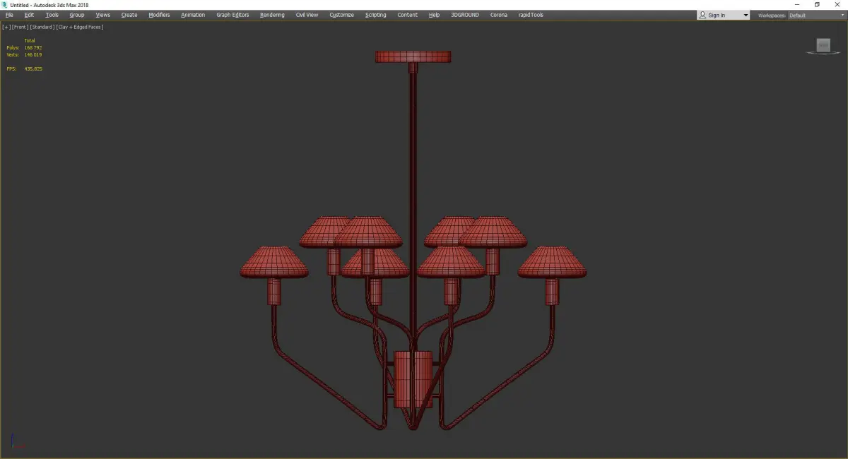Image resolution: width=848 pixels, height=459 pixels.
Task: Open the Group menu
Action: tap(77, 15)
